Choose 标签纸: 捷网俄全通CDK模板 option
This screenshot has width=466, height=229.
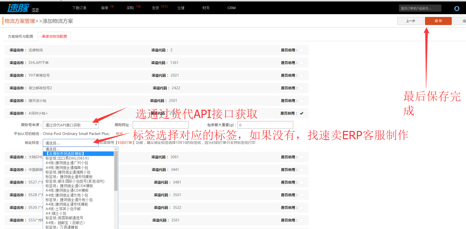[x=79, y=186]
